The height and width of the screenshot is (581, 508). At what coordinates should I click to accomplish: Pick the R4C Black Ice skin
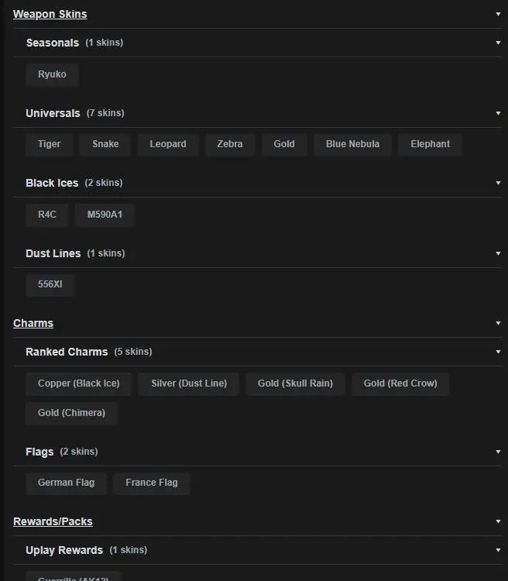coord(47,215)
